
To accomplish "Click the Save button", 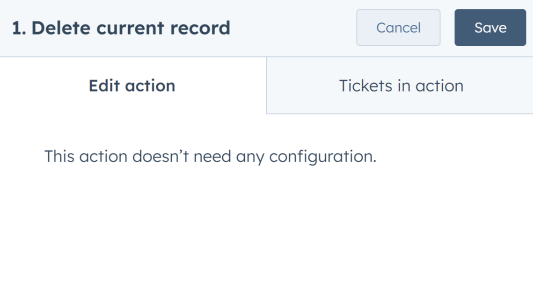I will click(x=490, y=28).
